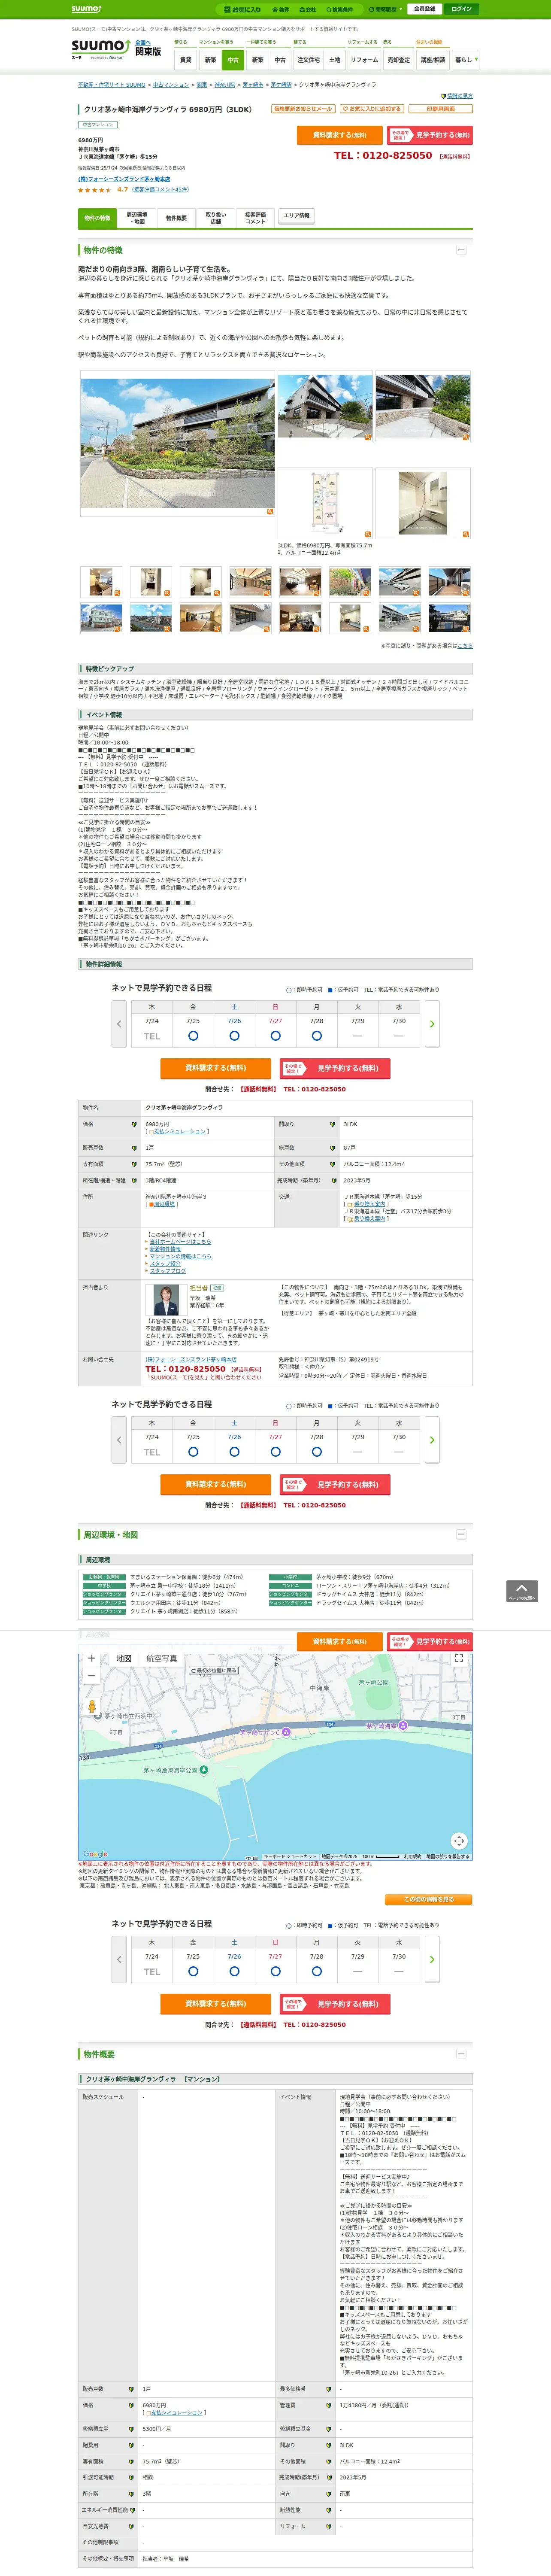
Task: Select 7/27 circle in first schedule
Action: coord(275,1036)
